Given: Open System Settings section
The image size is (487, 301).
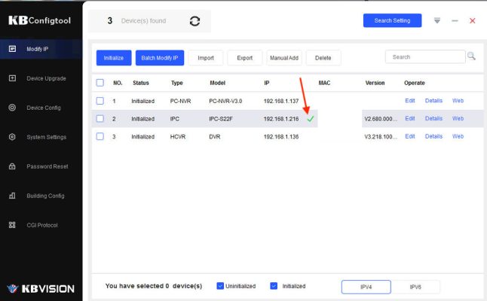Looking at the screenshot, I should [x=47, y=137].
